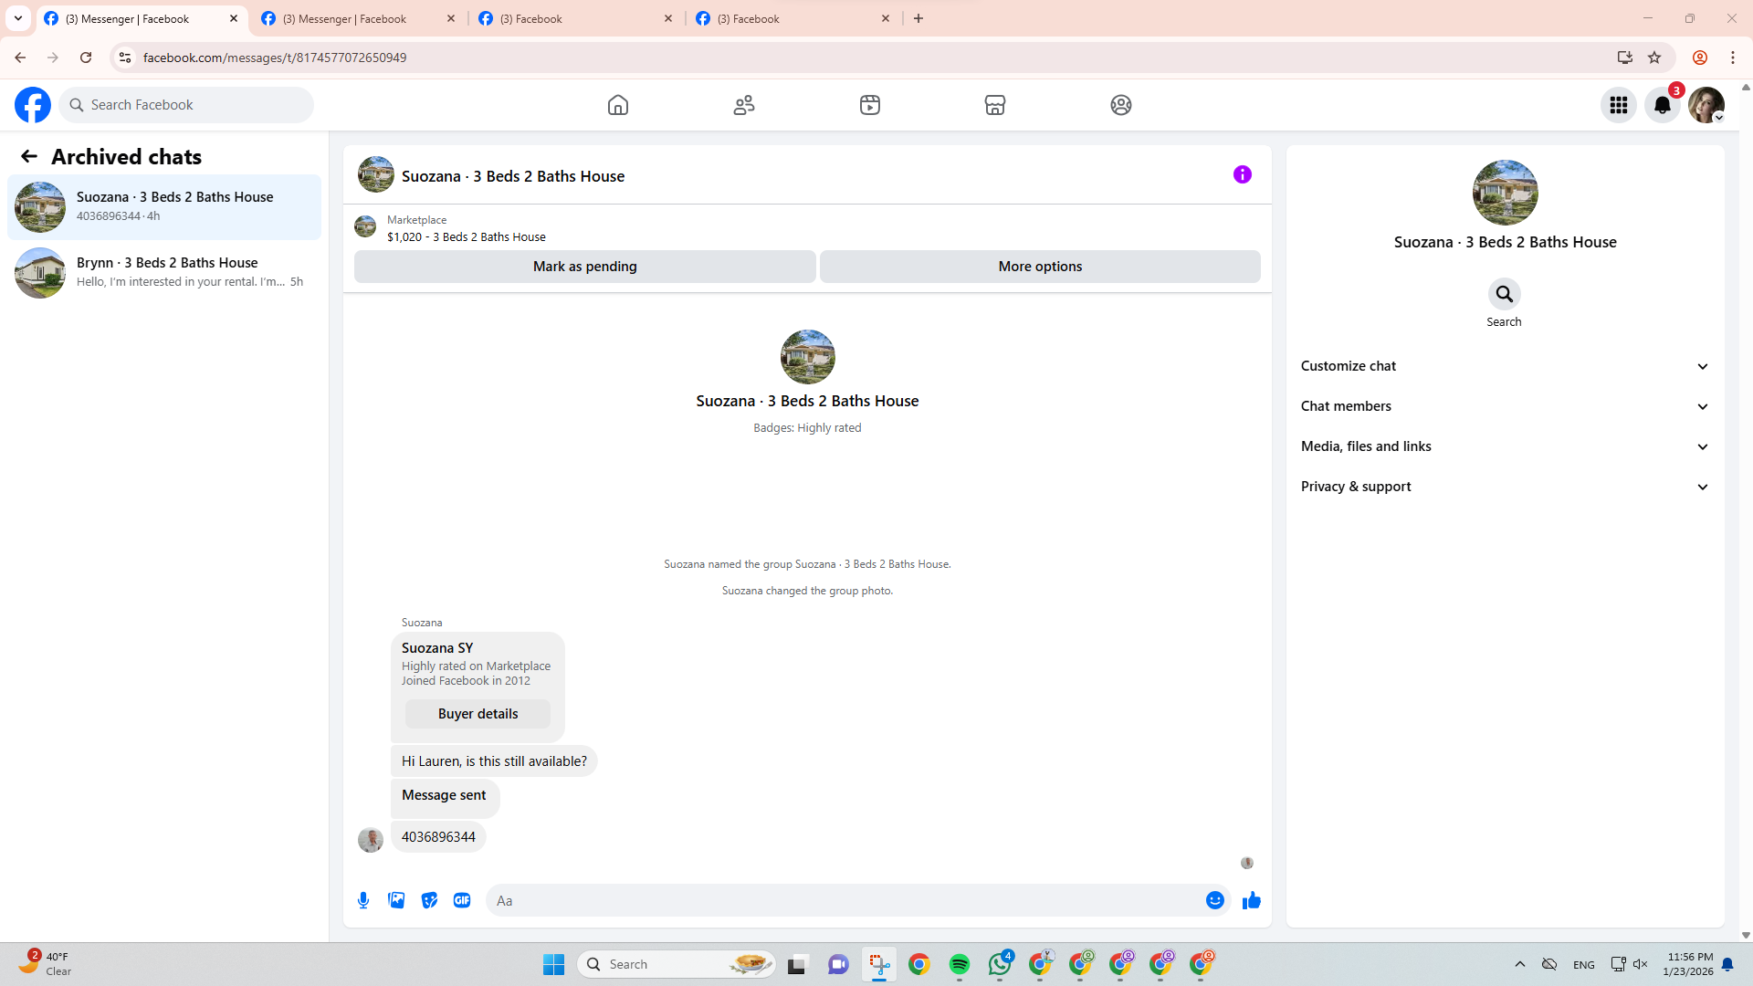Expand Privacy & support section
1753x986 pixels.
1504,487
